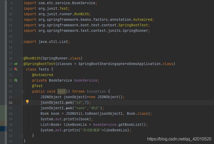Click the yellow intention lightbulb on line 26

point(27,102)
